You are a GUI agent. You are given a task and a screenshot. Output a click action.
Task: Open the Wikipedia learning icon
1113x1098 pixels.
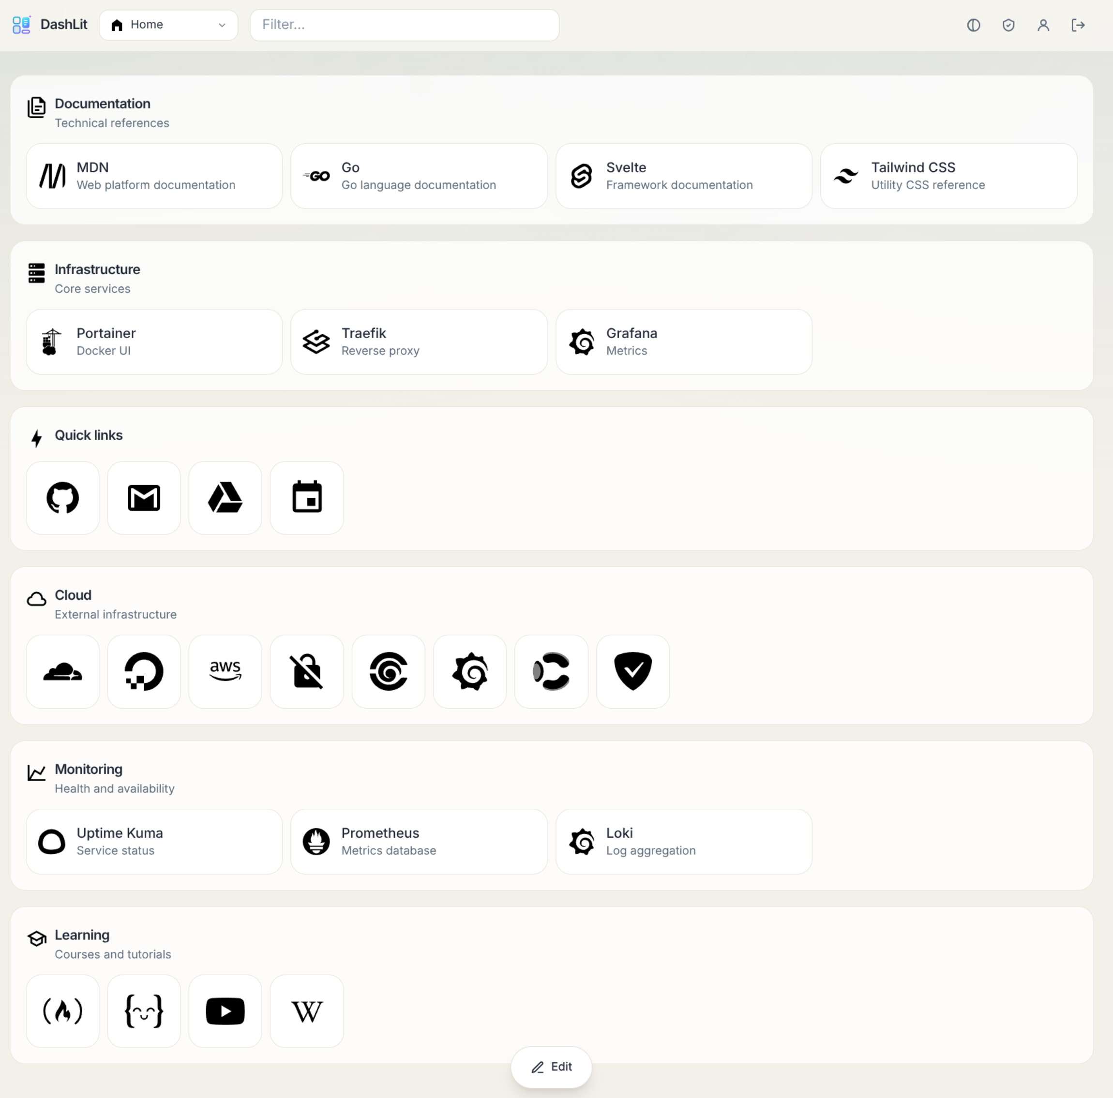[307, 1011]
